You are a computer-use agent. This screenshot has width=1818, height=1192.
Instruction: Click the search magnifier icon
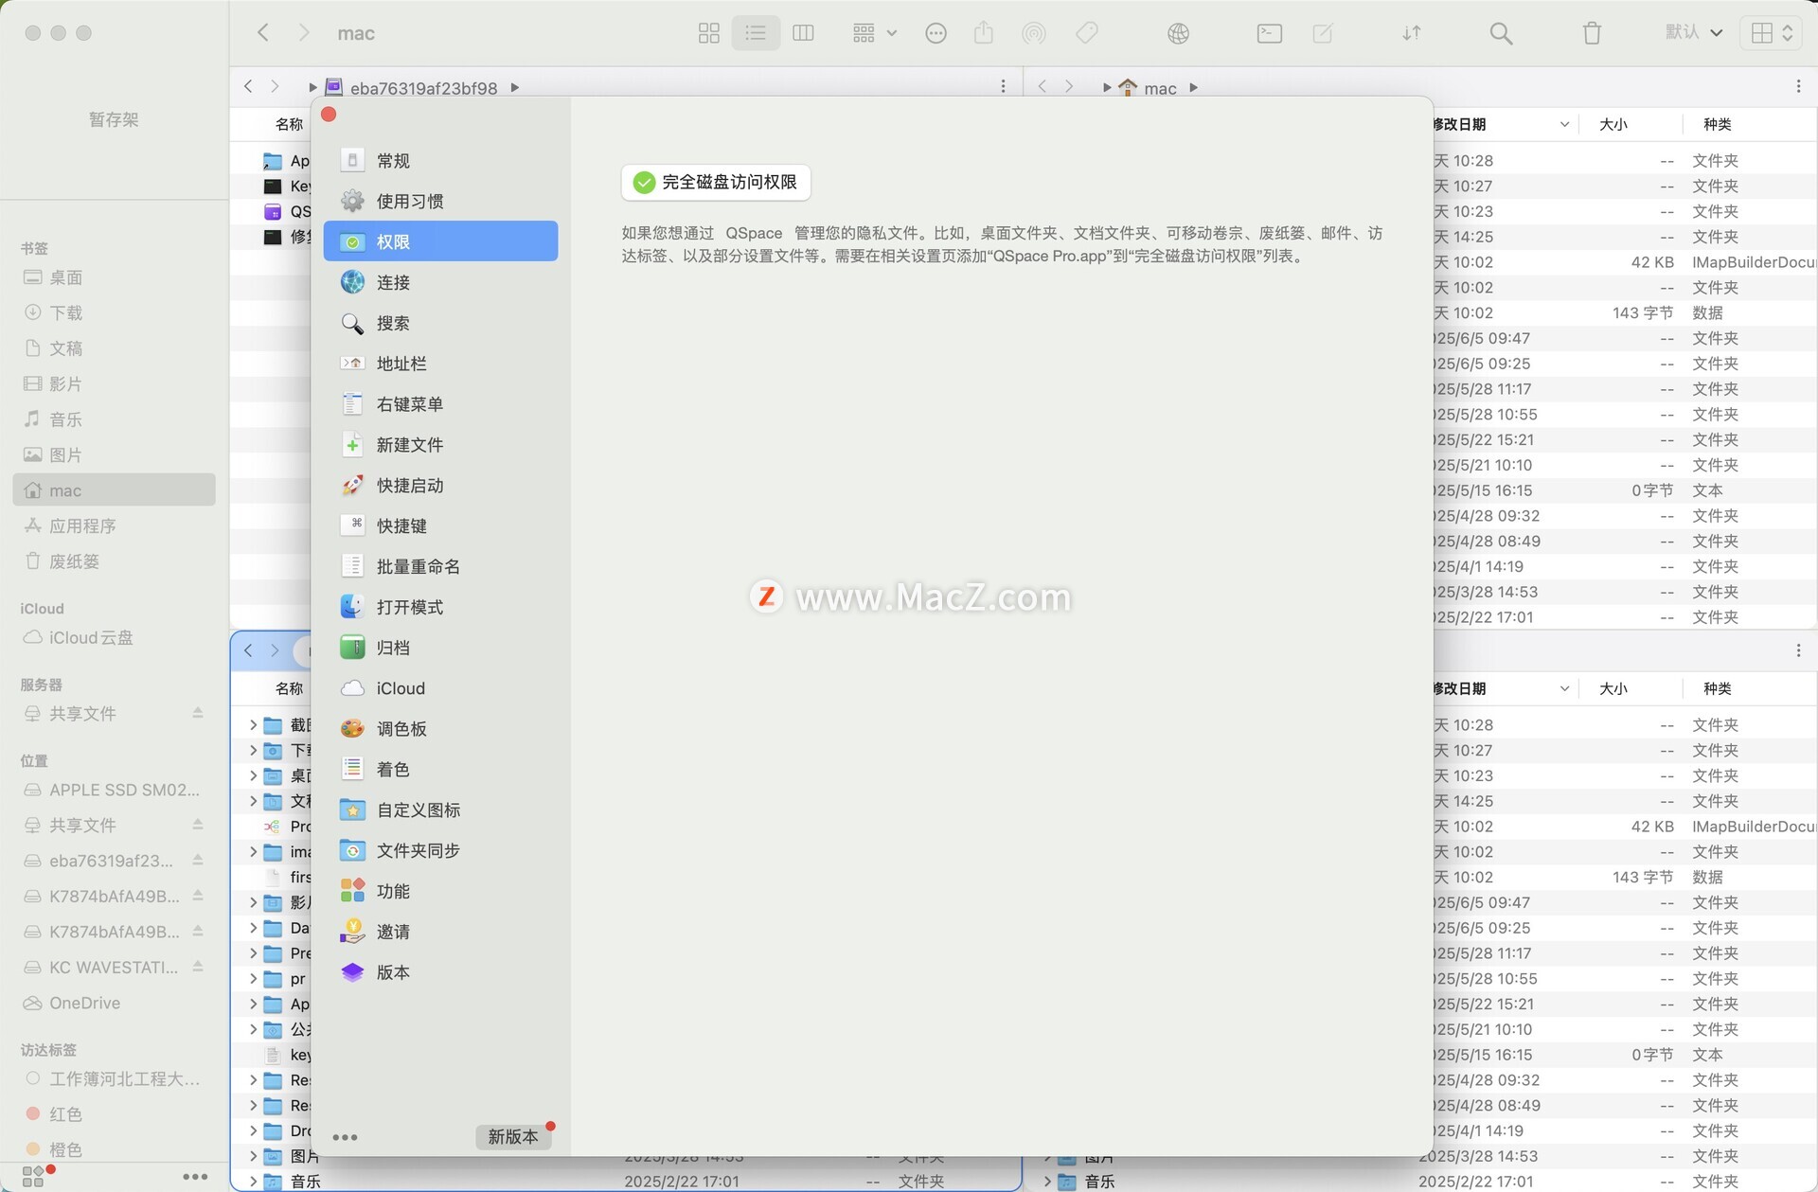tap(1501, 33)
